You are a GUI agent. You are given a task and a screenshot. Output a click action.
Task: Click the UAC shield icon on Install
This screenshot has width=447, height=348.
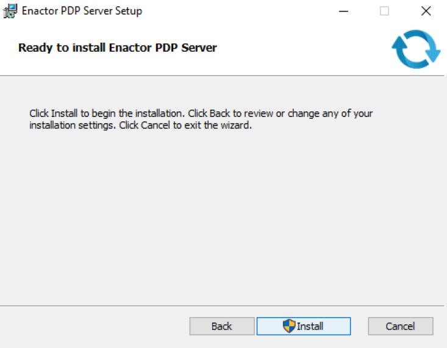coord(289,326)
